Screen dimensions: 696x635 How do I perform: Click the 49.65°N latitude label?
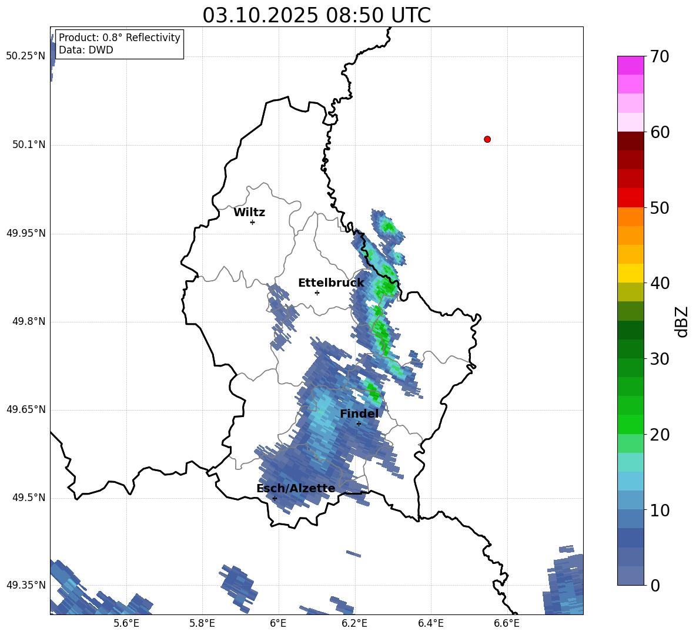26,409
